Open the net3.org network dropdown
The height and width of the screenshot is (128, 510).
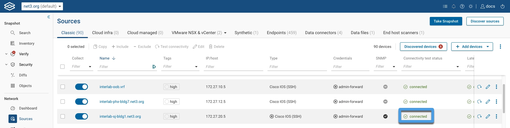[42, 6]
